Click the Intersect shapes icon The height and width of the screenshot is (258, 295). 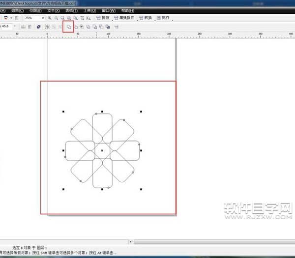pos(82,27)
